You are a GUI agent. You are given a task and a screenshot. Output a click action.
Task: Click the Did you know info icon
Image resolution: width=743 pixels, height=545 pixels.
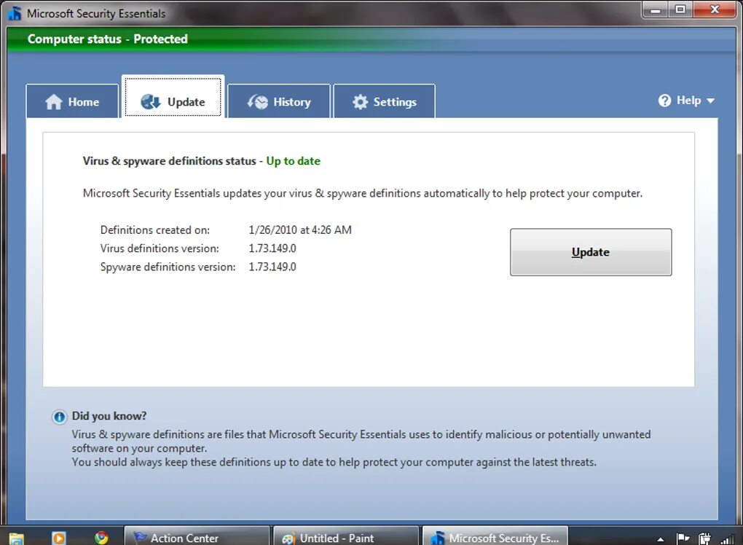59,417
